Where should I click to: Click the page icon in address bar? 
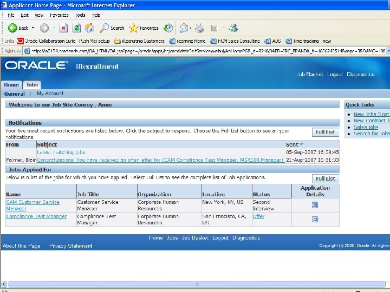pos(27,51)
